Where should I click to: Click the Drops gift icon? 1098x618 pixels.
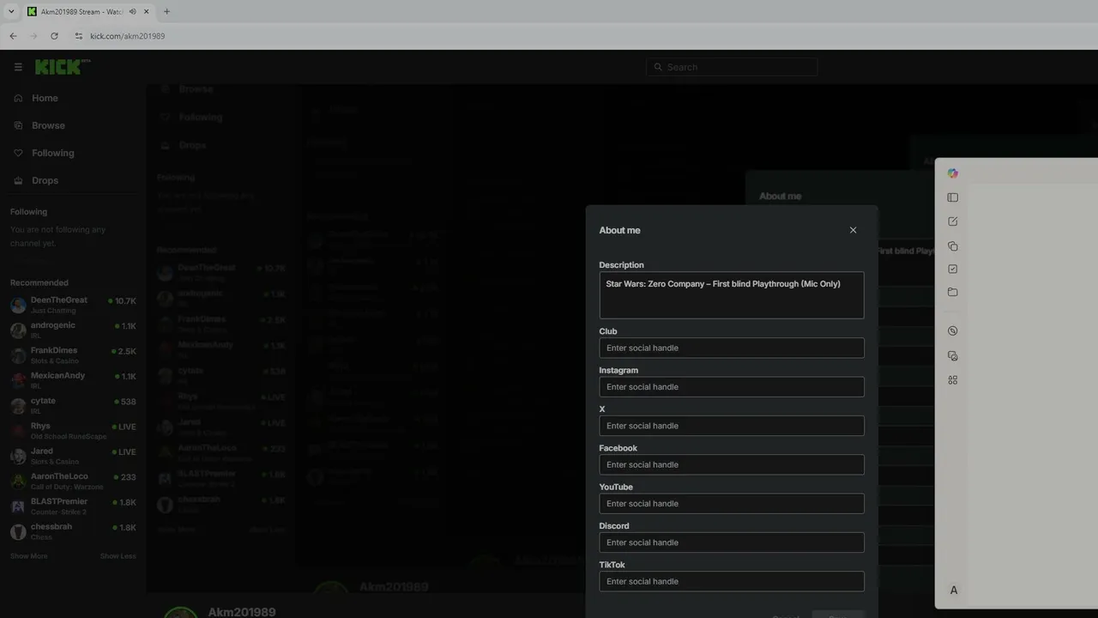18,180
